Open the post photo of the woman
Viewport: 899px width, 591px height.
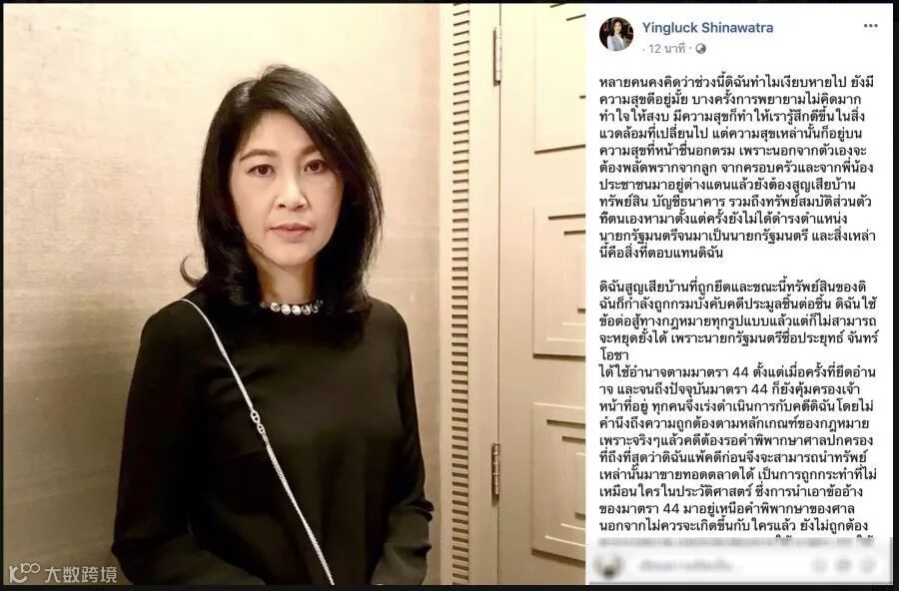294,294
